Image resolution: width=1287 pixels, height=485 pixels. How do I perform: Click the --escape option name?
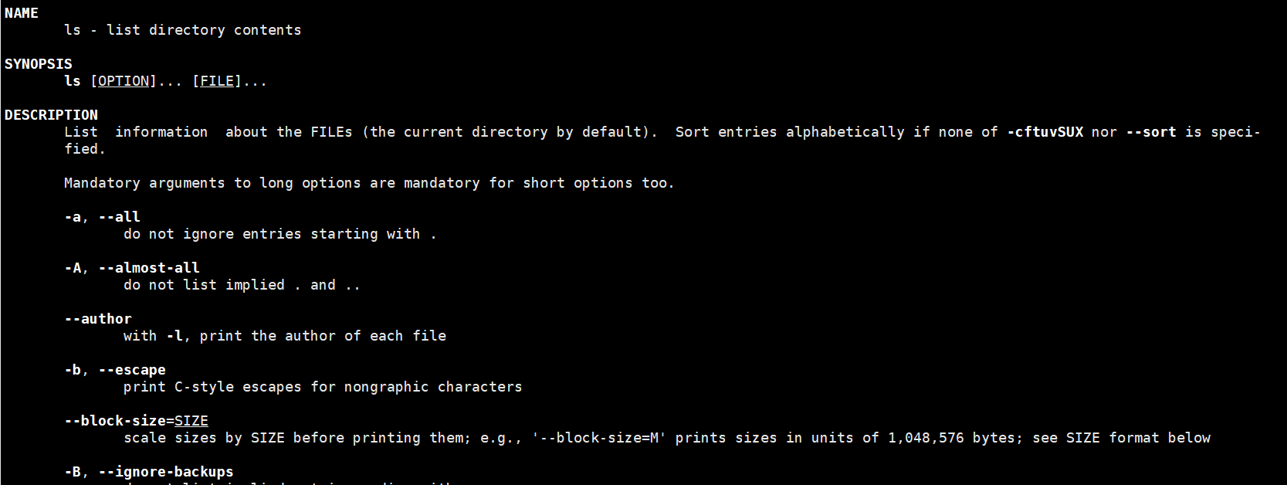click(132, 370)
